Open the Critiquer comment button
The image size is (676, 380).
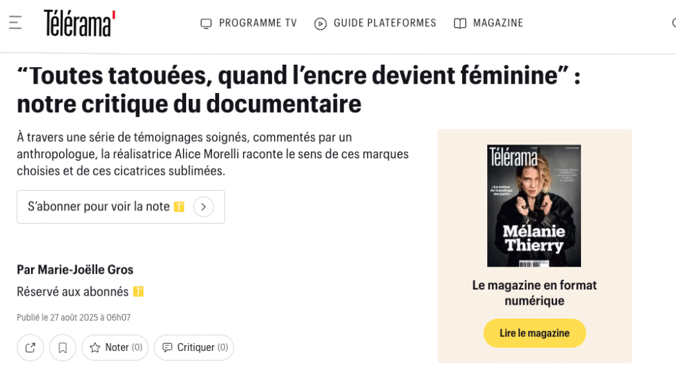(194, 348)
